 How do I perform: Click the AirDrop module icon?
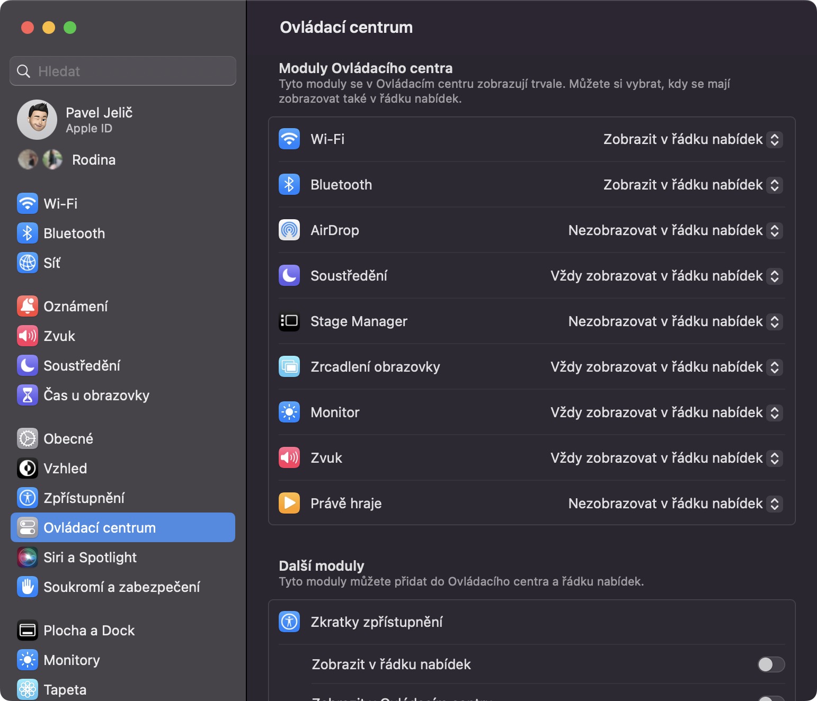[x=289, y=230]
